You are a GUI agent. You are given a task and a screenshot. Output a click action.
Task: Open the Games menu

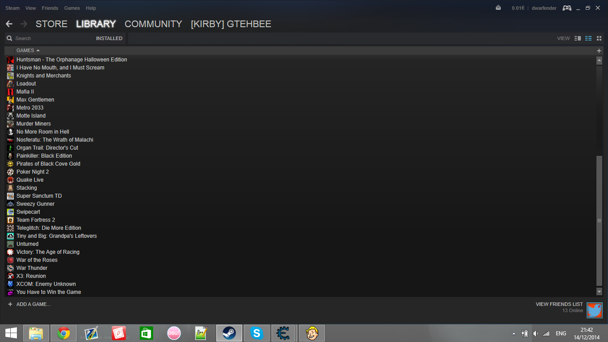72,8
